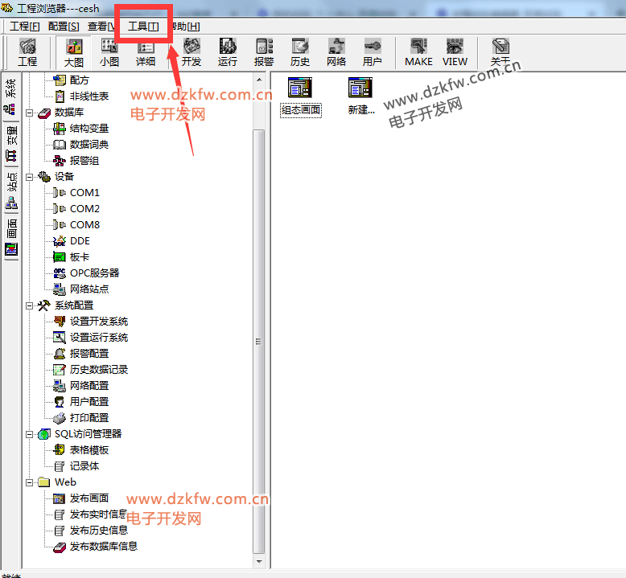Collapse the 数据库 tree node
This screenshot has height=578, width=626.
tap(30, 113)
